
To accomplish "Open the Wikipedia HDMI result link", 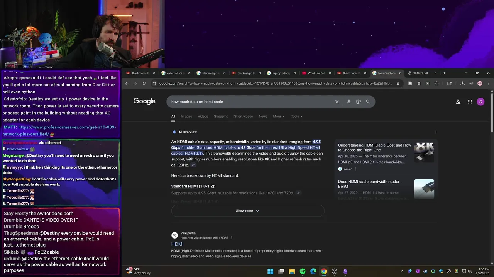I will (x=177, y=244).
